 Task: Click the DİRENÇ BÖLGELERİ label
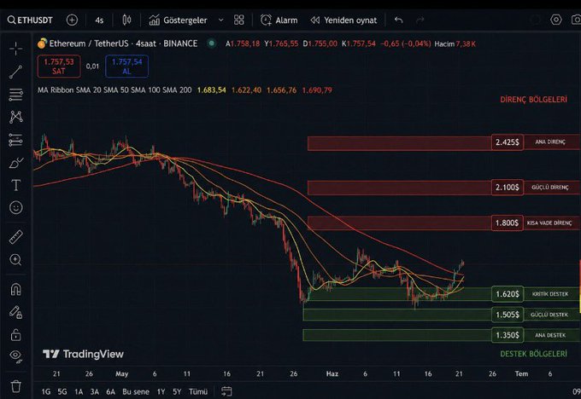point(533,100)
